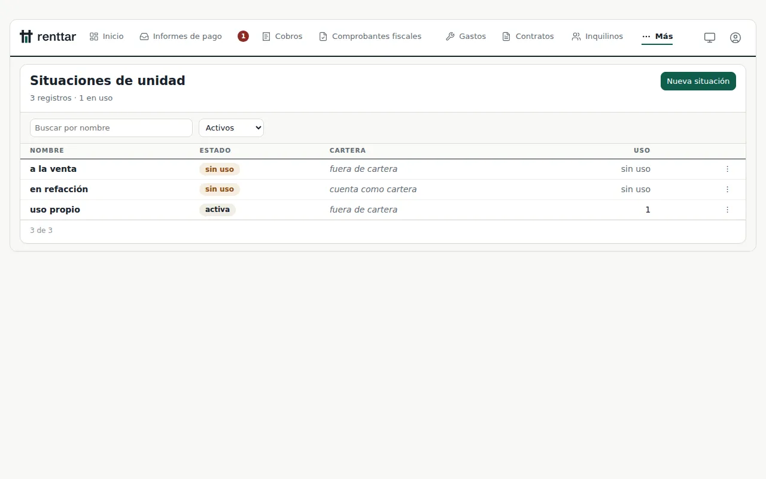
Task: Navigate to Comprobantes fiscales
Action: (370, 37)
